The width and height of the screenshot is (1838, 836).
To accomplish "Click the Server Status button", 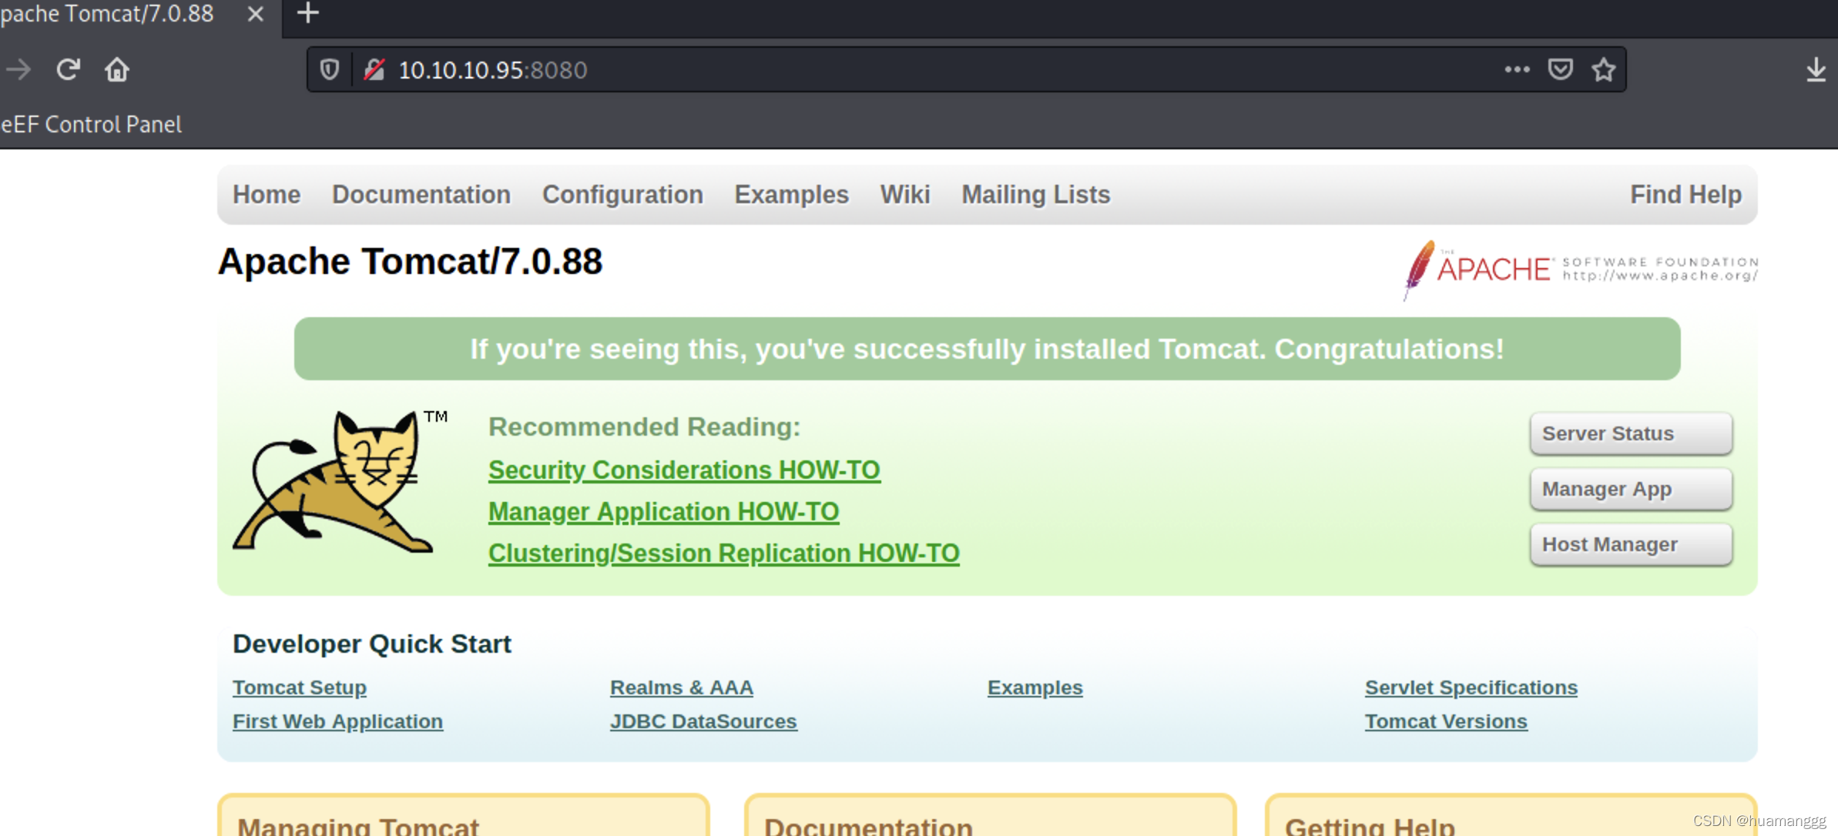I will coord(1631,433).
